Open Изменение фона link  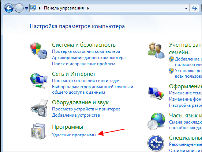(x=186, y=99)
